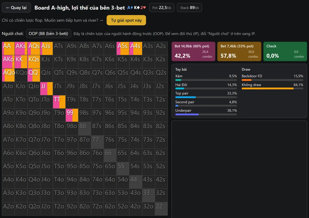The image size is (309, 218).
Task: Select the AQo hand cell
Action: point(8,75)
